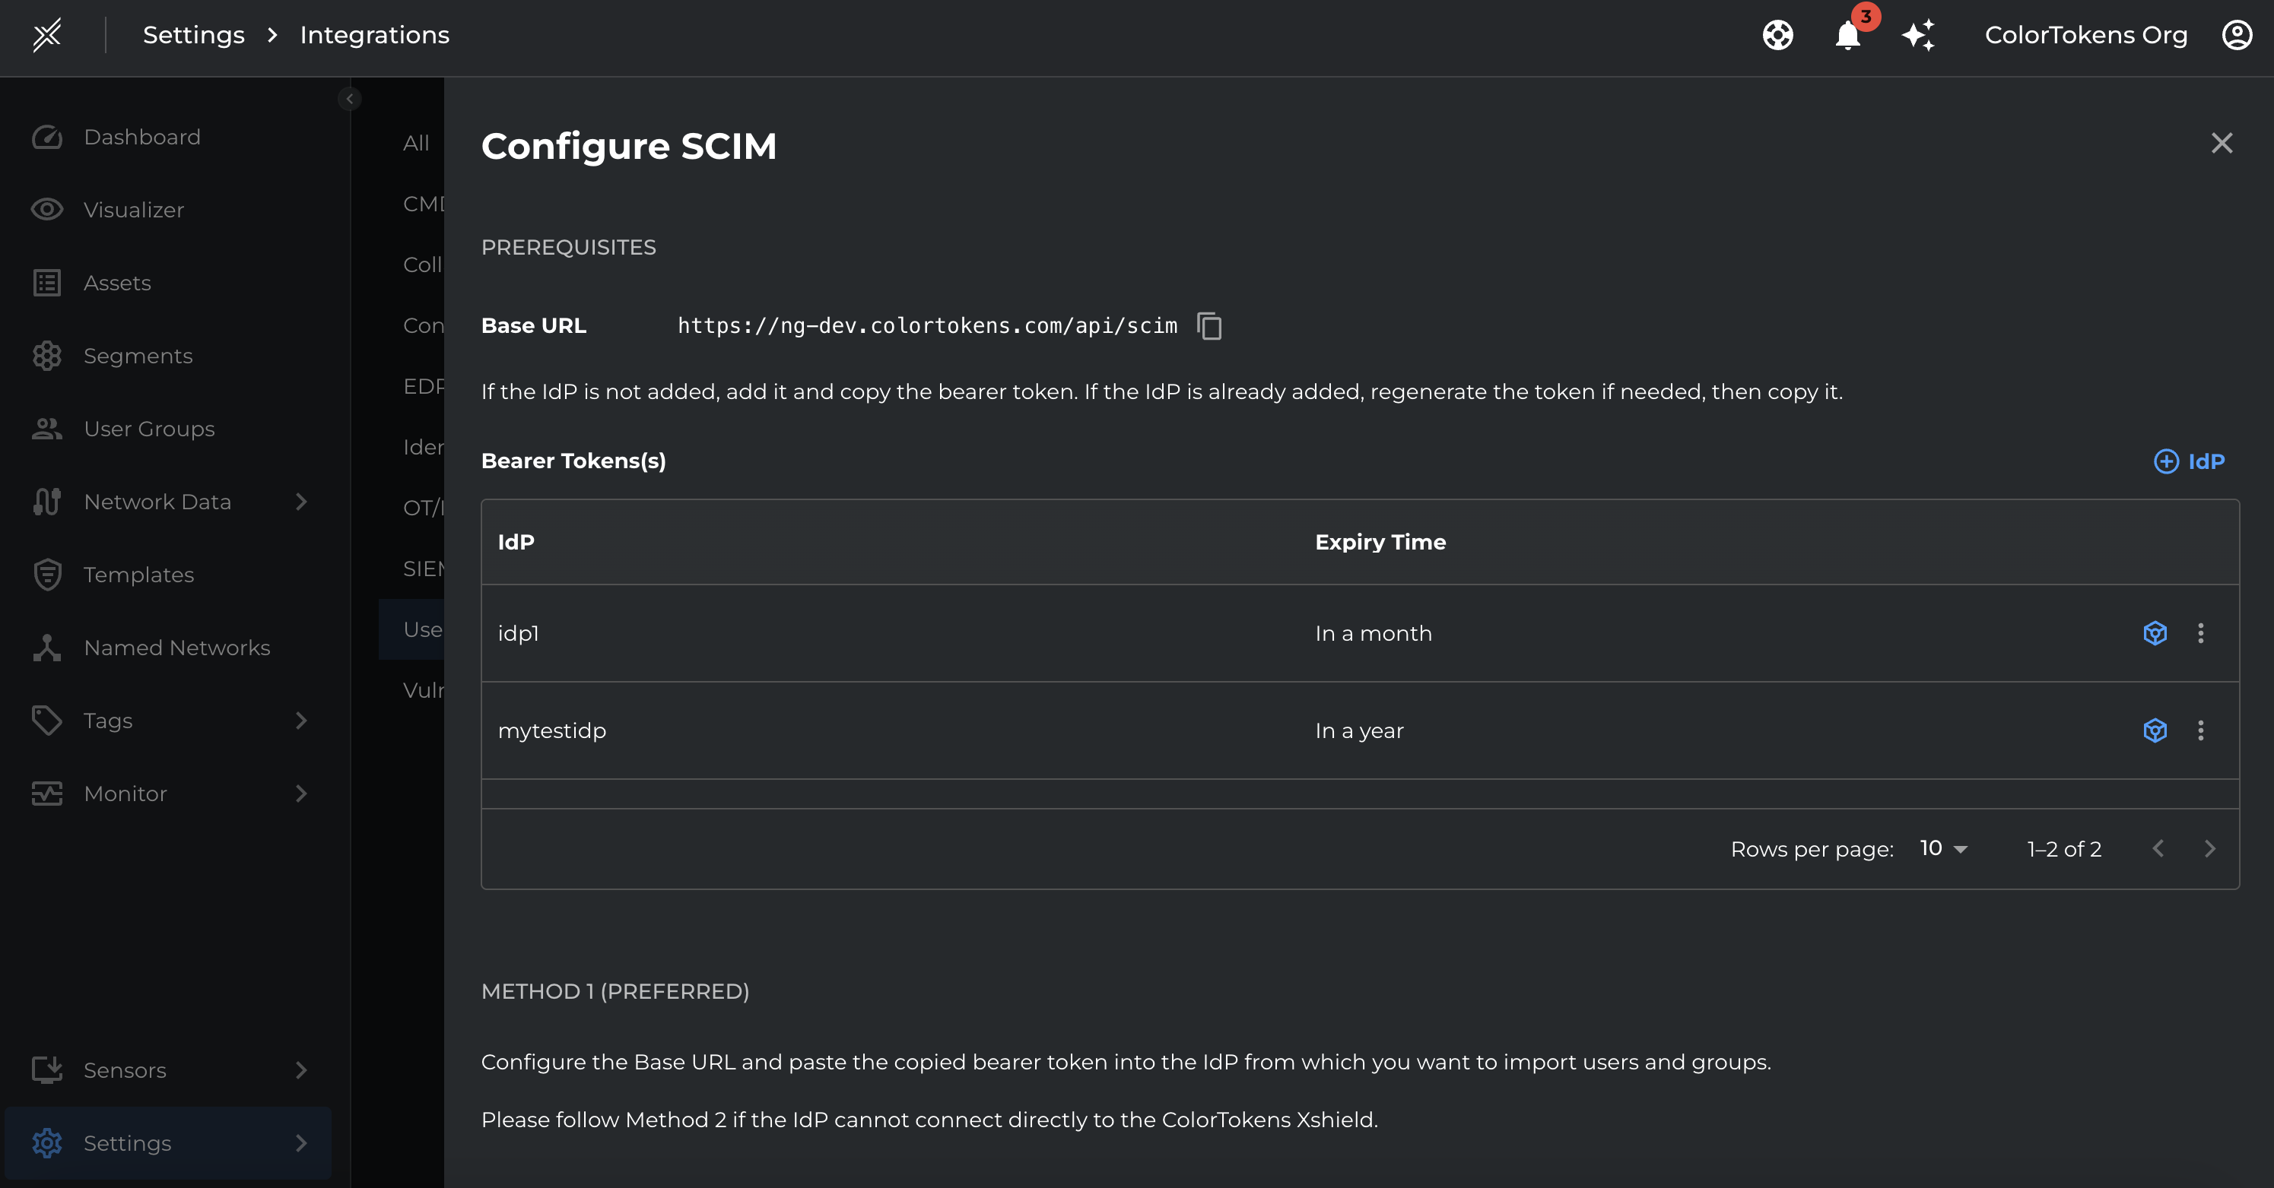The image size is (2274, 1188).
Task: Switch to the All integrations tab
Action: (416, 142)
